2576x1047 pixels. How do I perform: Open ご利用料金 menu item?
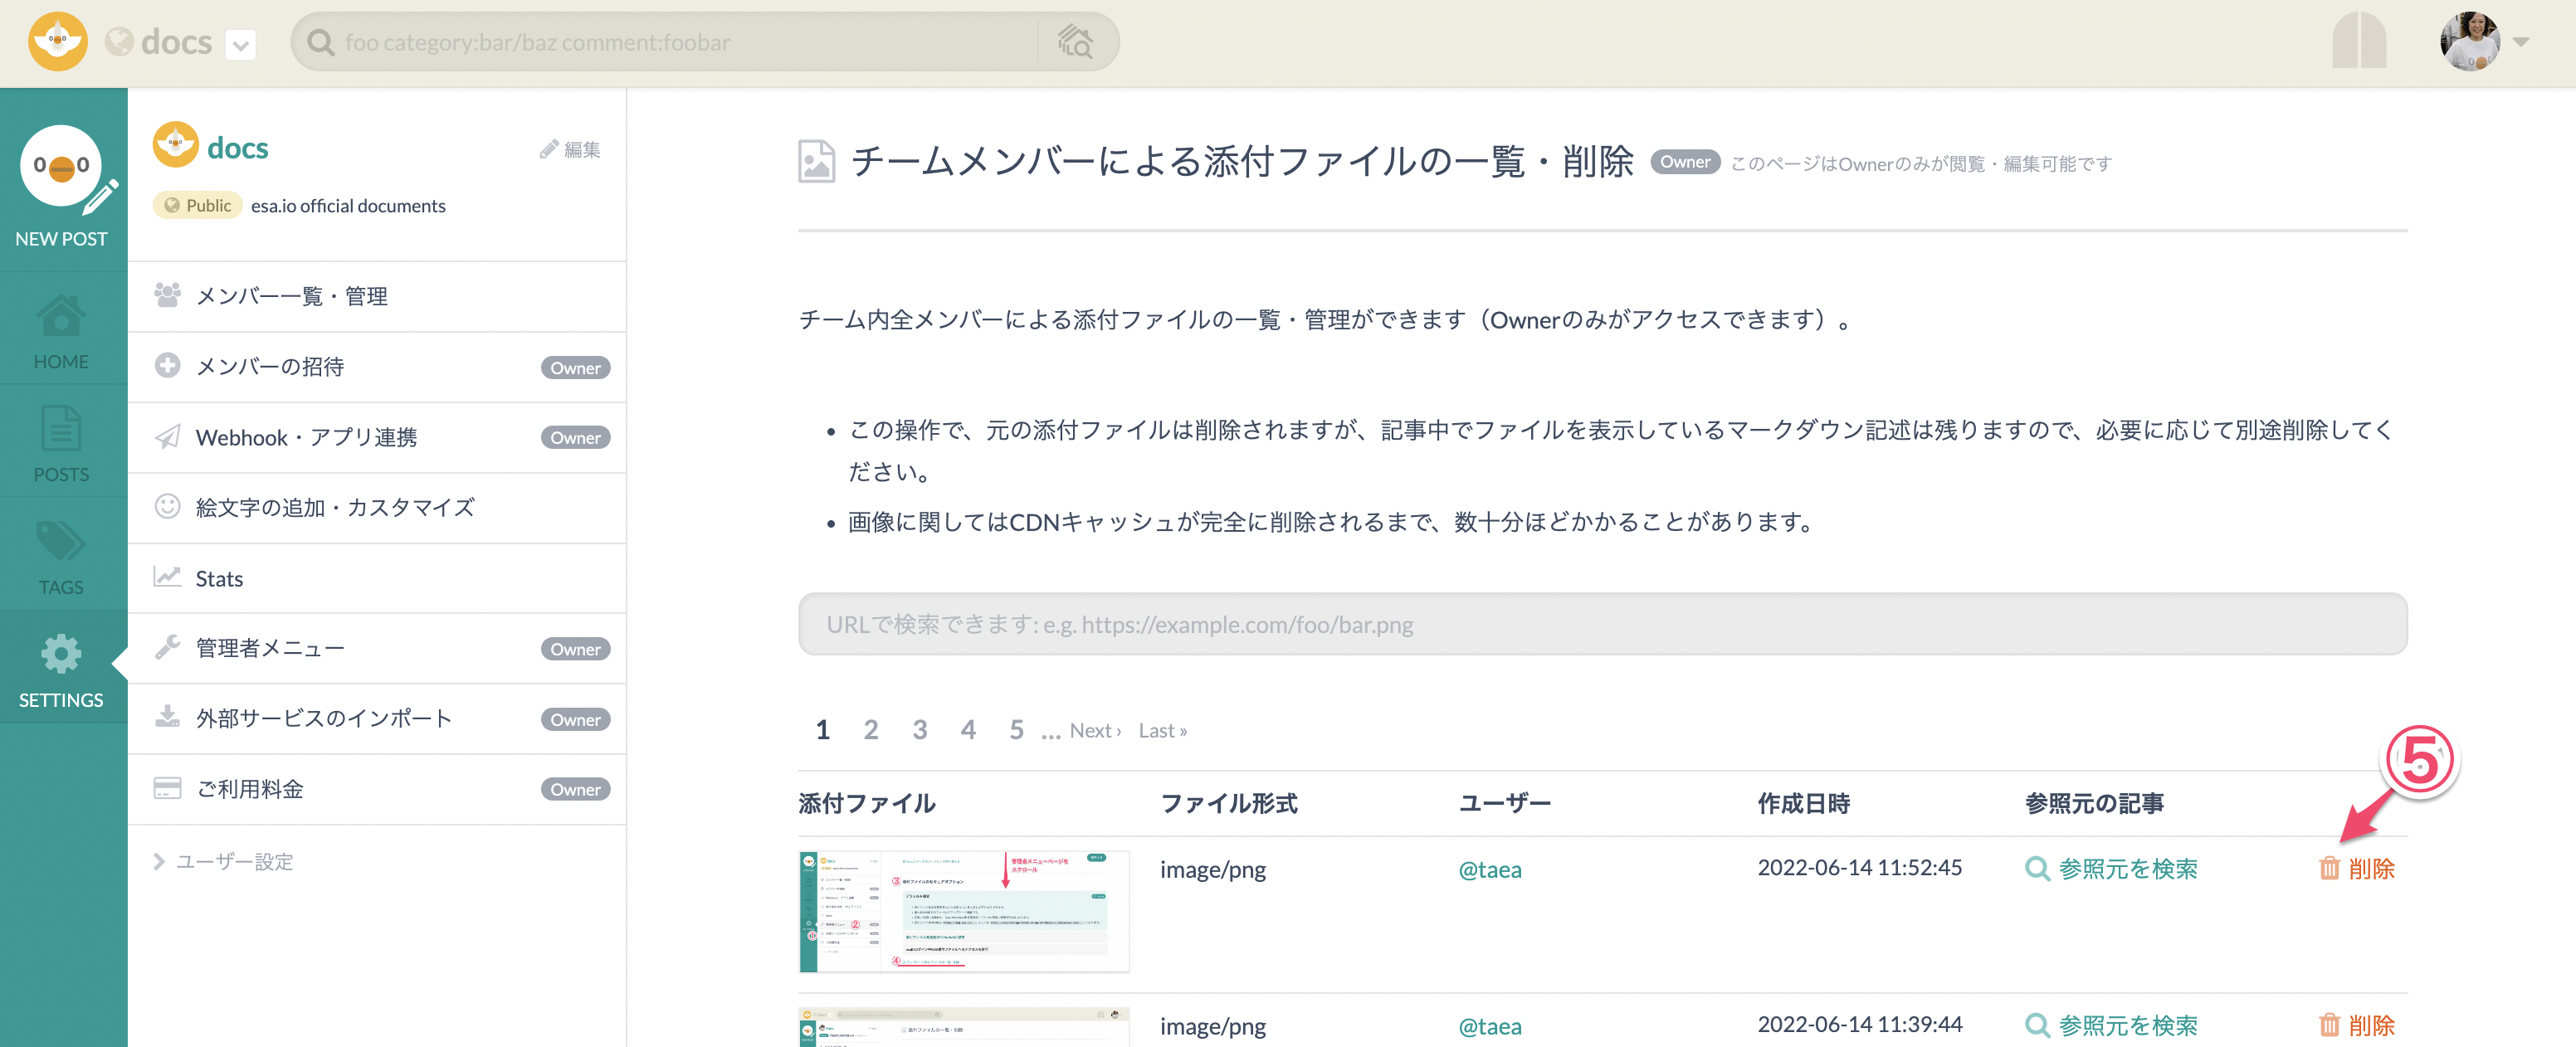pos(377,789)
